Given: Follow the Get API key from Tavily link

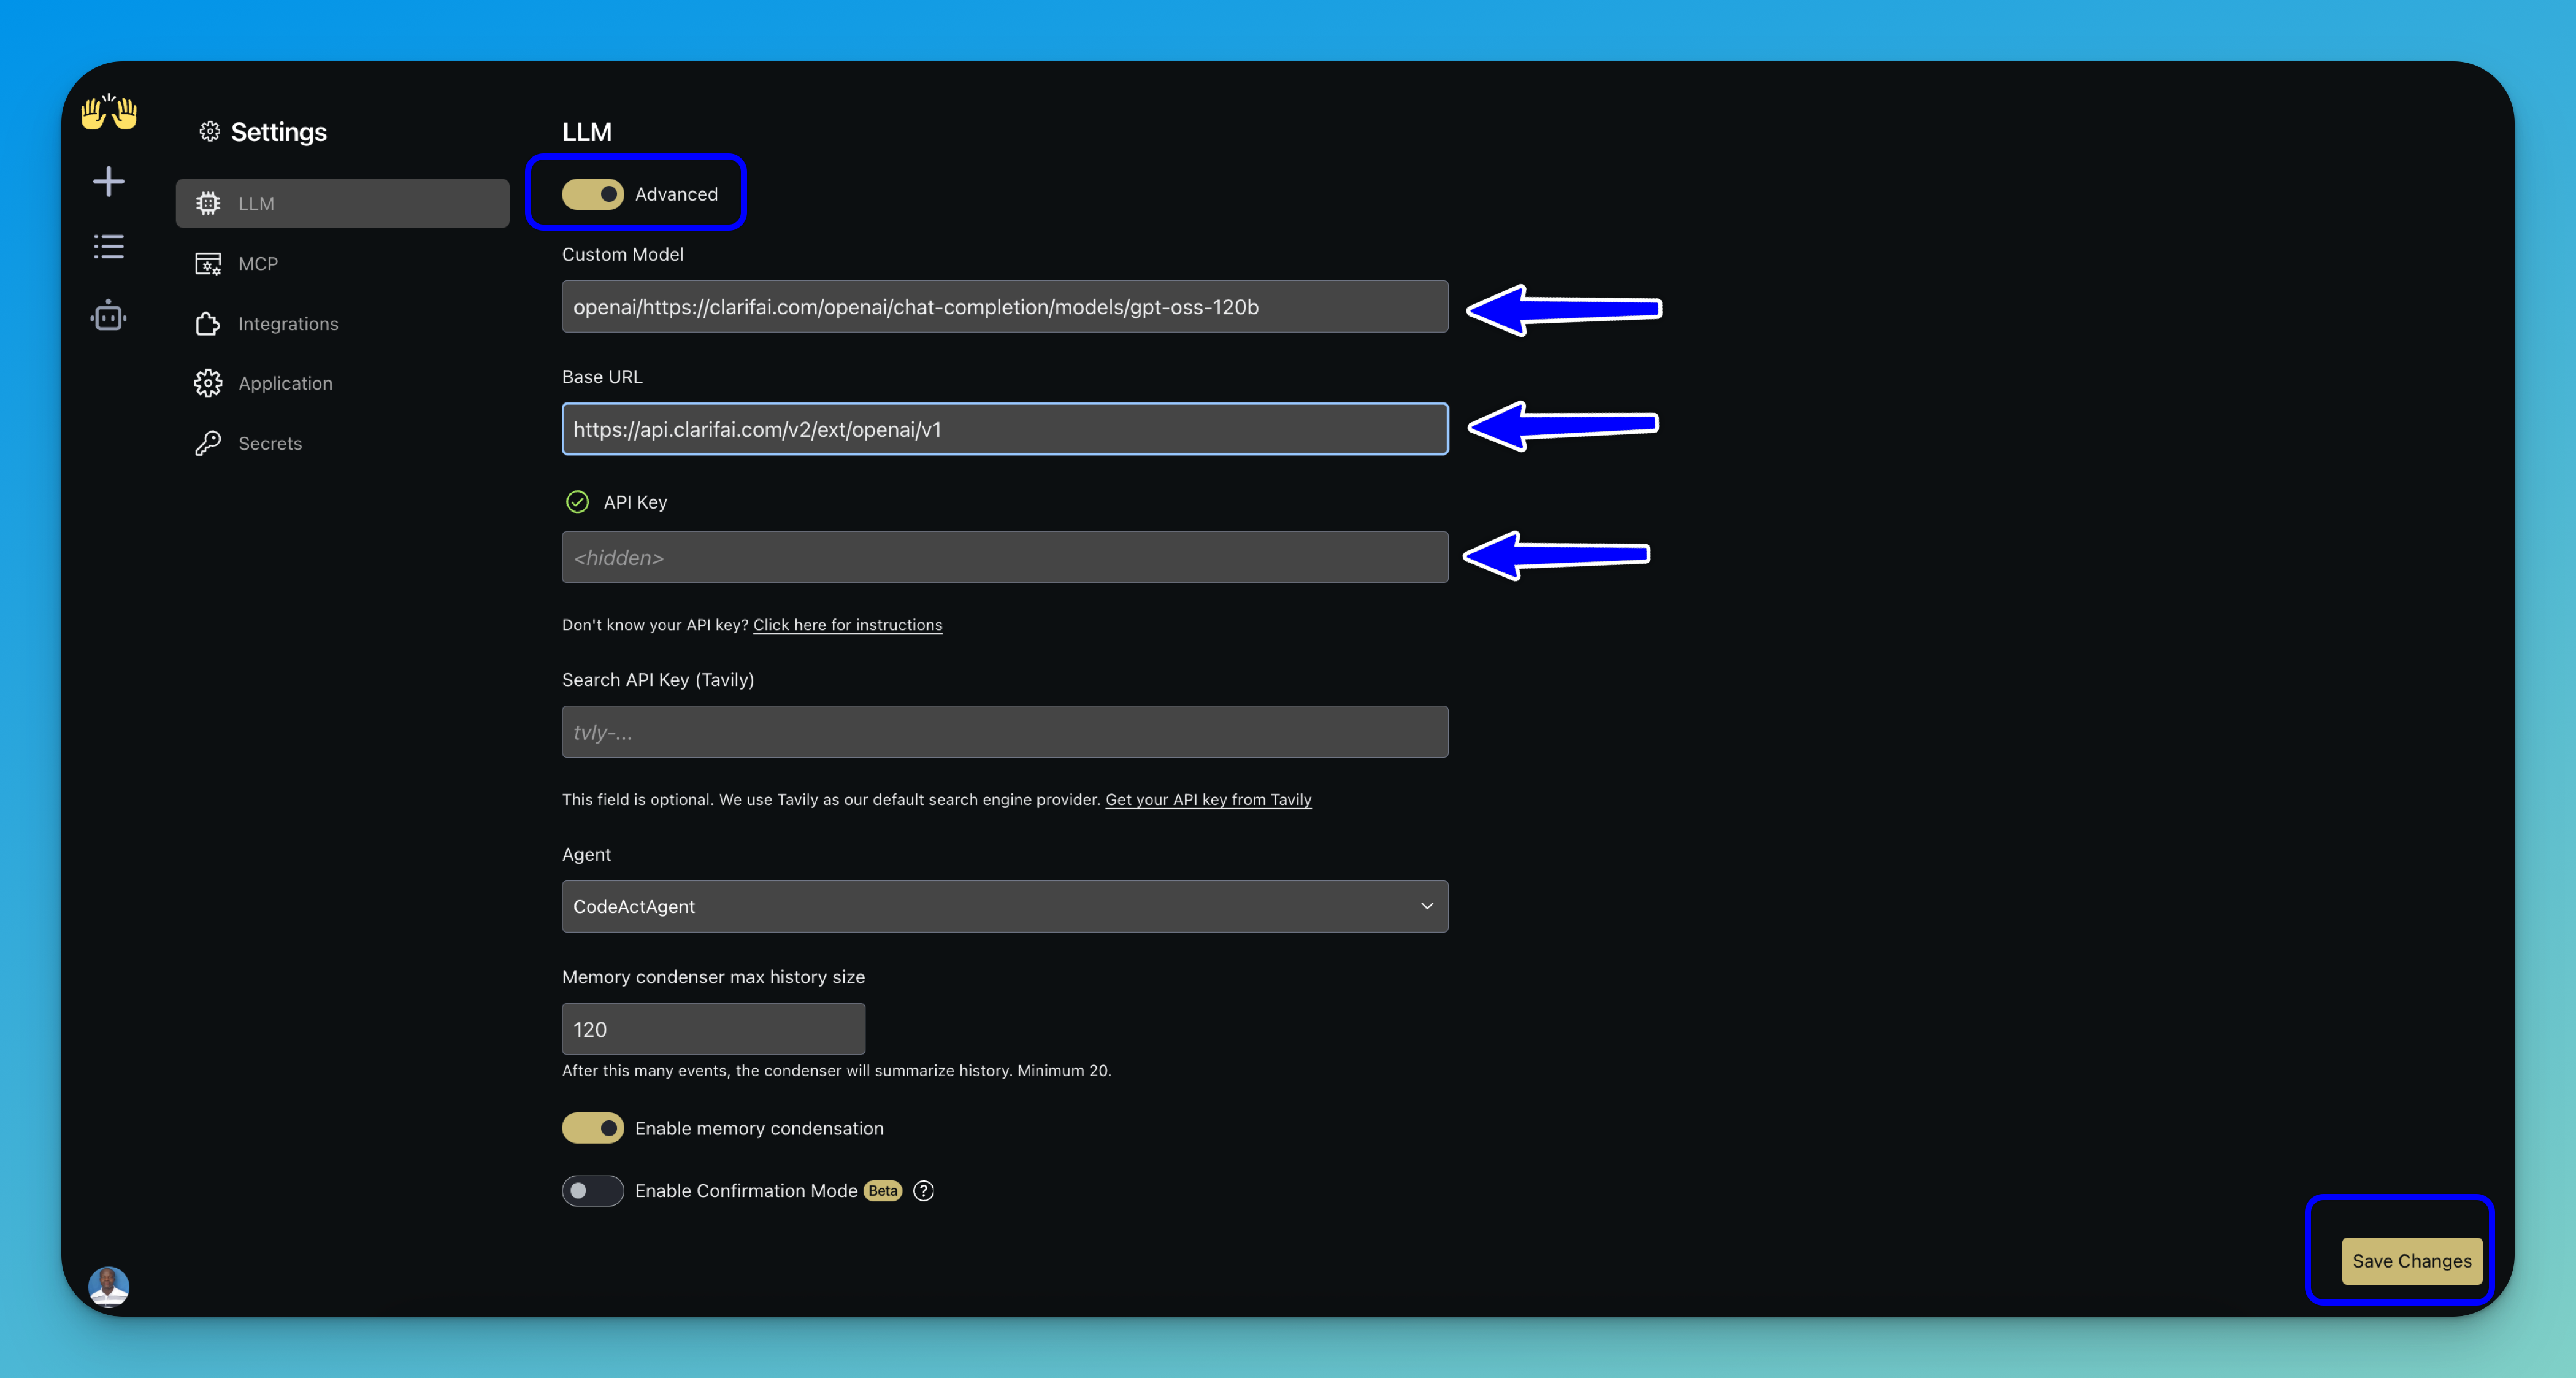Looking at the screenshot, I should point(1208,800).
